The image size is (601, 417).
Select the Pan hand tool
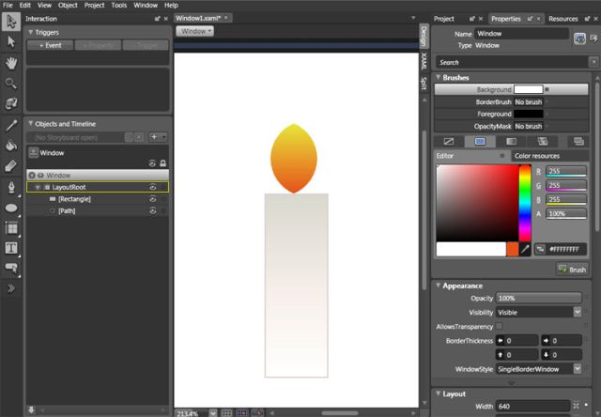pos(11,63)
